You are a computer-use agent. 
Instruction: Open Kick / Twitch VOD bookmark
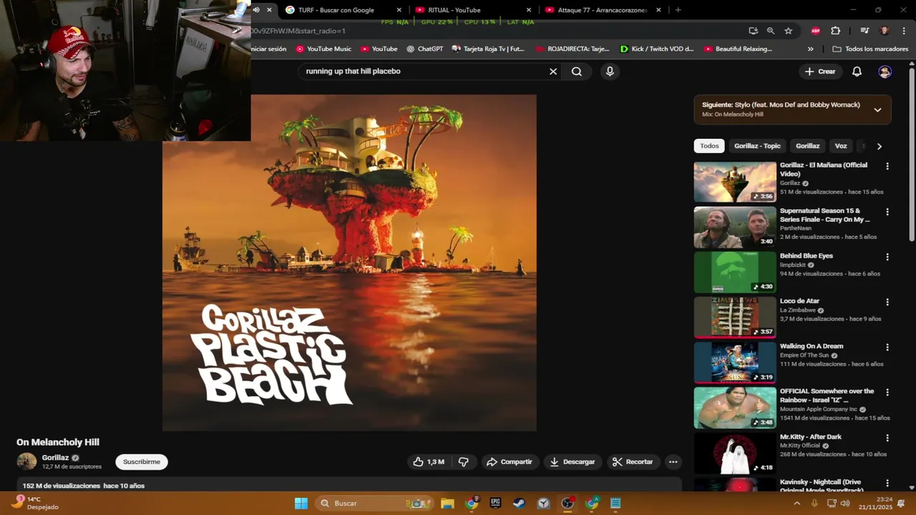(657, 49)
